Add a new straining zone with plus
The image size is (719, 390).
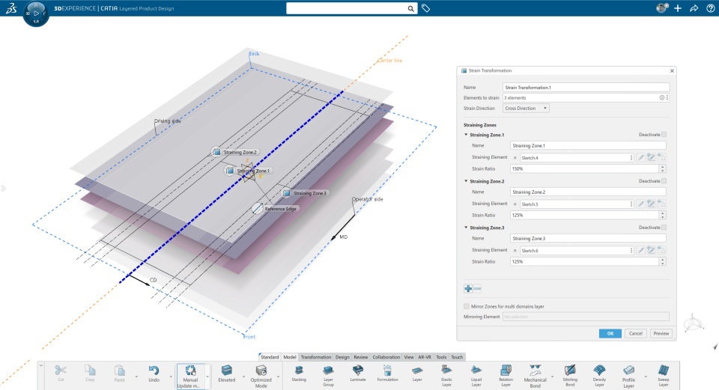point(468,289)
